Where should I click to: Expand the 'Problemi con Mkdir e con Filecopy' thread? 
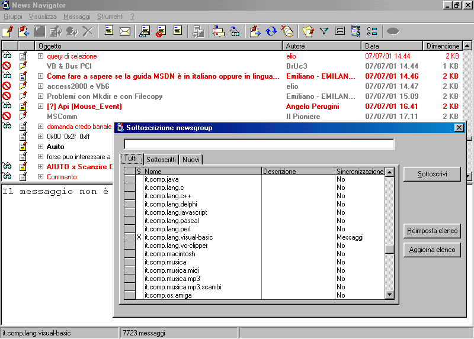tap(41, 96)
